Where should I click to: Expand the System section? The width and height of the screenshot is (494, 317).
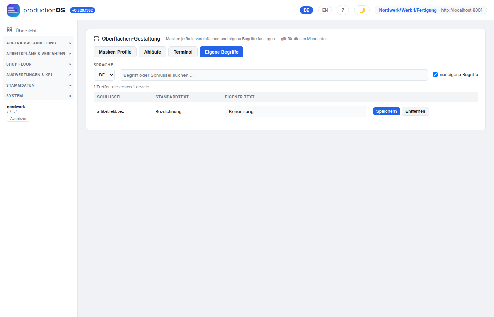coord(38,96)
